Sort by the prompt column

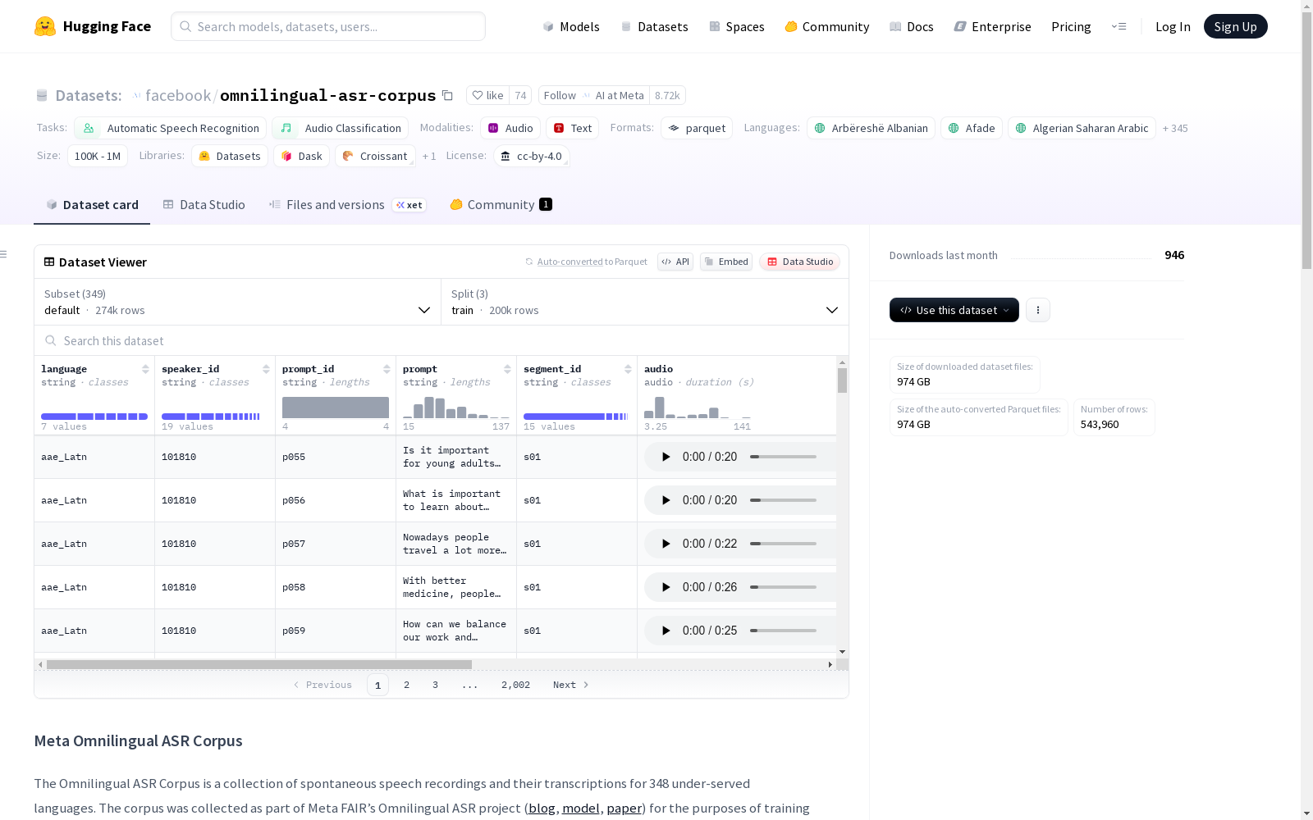pos(507,369)
